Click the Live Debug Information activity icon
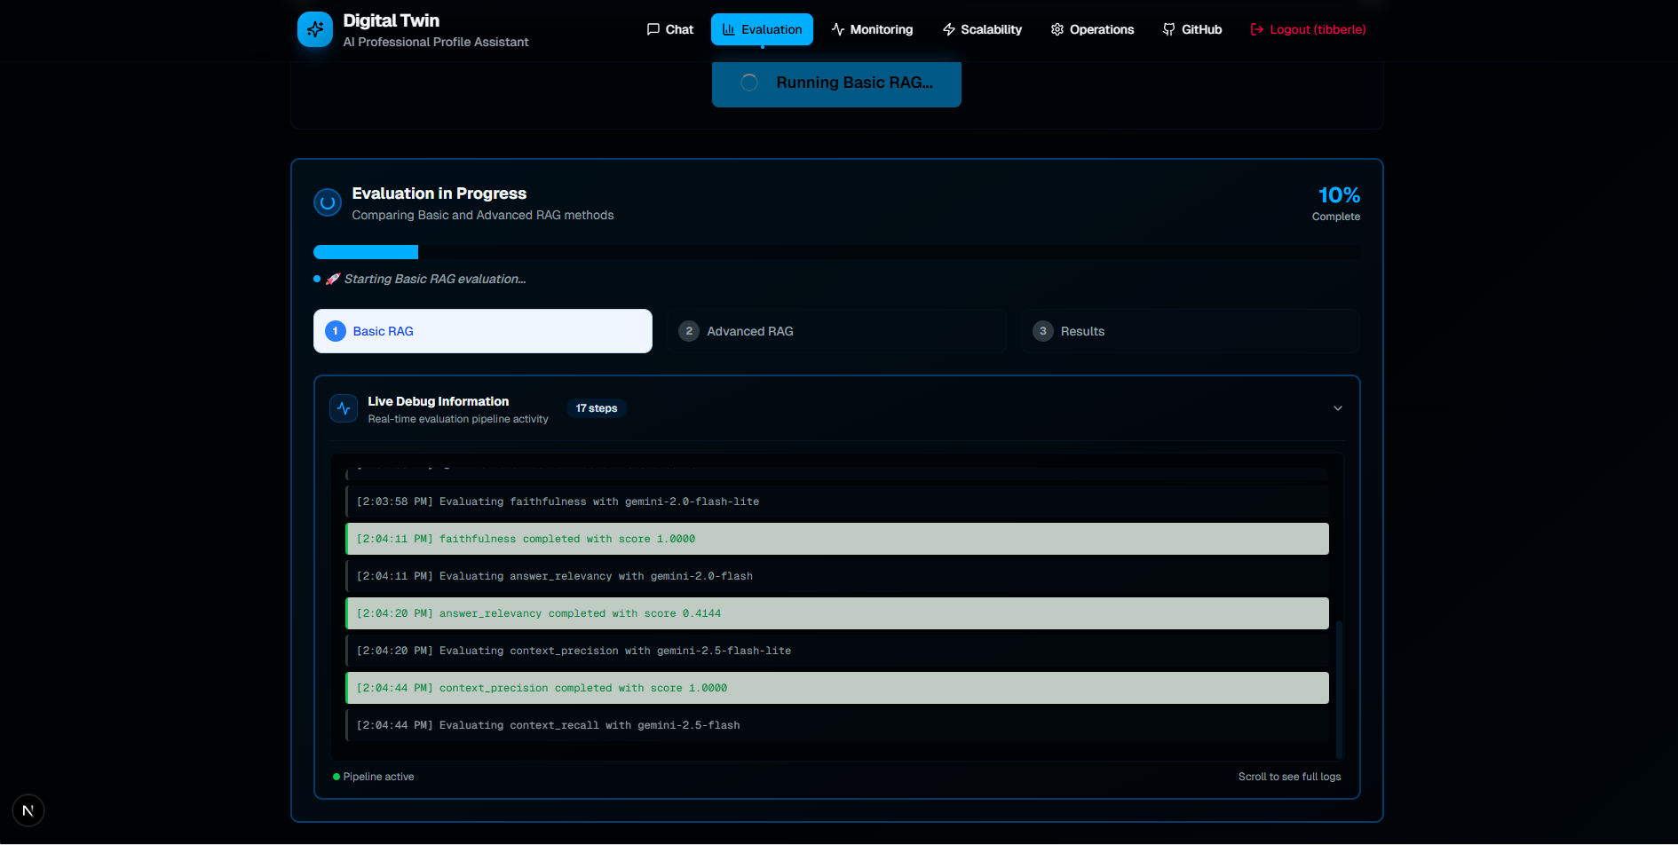The height and width of the screenshot is (845, 1678). pos(343,408)
